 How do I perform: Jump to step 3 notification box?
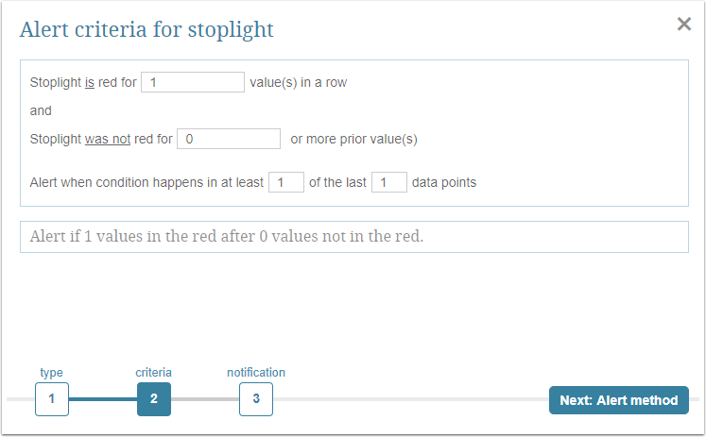256,399
